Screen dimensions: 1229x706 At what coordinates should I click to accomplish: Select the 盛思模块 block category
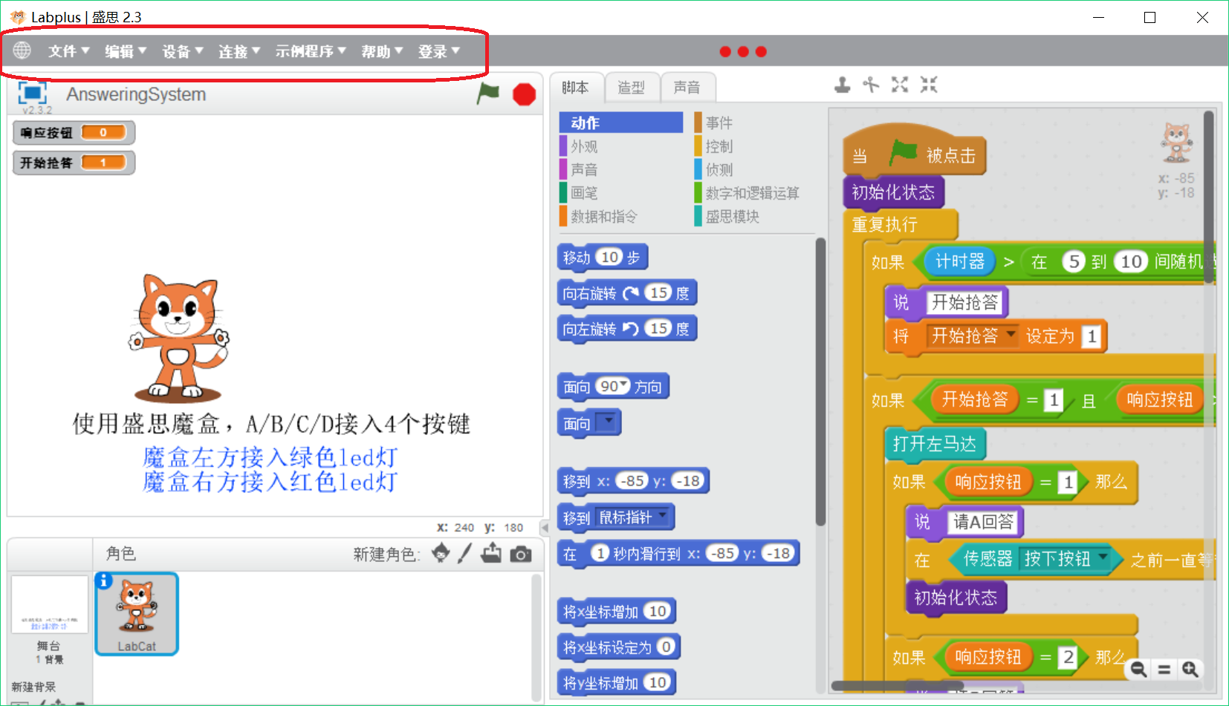[733, 216]
